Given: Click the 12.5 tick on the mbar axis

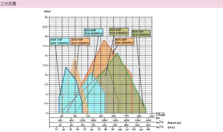Looking at the screenshot, I should pos(45,65).
